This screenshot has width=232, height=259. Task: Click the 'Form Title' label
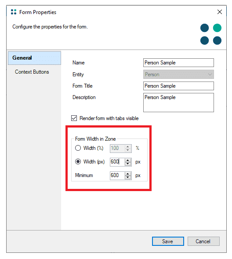83,86
